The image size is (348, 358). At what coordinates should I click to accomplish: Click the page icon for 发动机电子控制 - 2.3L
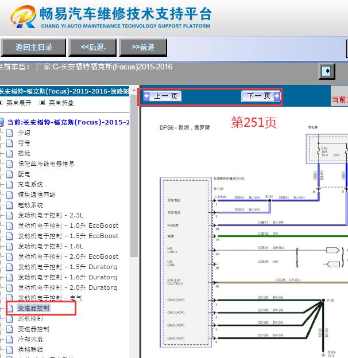point(10,215)
